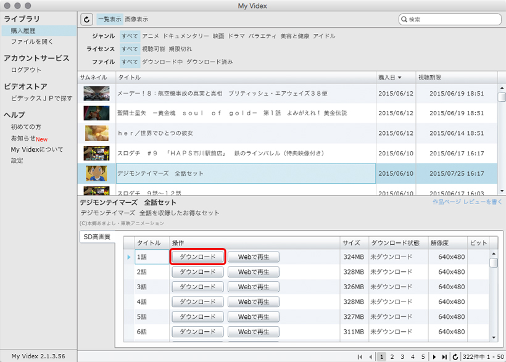Click ダウンロード button for 4話

pos(197,302)
